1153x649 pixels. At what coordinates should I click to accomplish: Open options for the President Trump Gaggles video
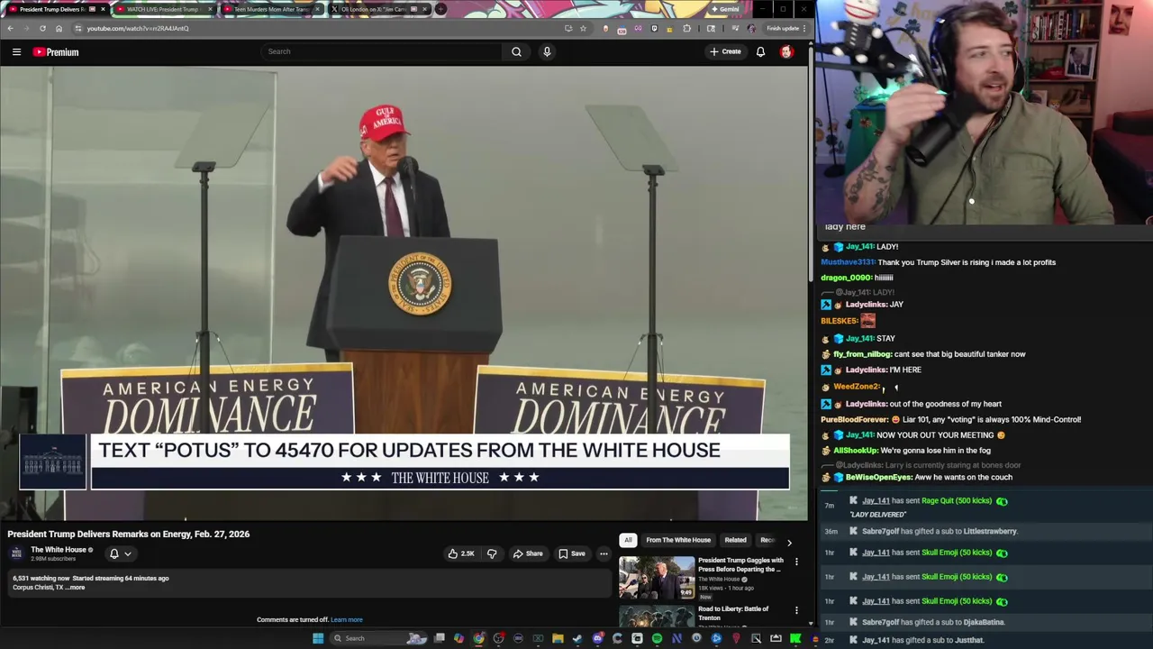(x=796, y=562)
